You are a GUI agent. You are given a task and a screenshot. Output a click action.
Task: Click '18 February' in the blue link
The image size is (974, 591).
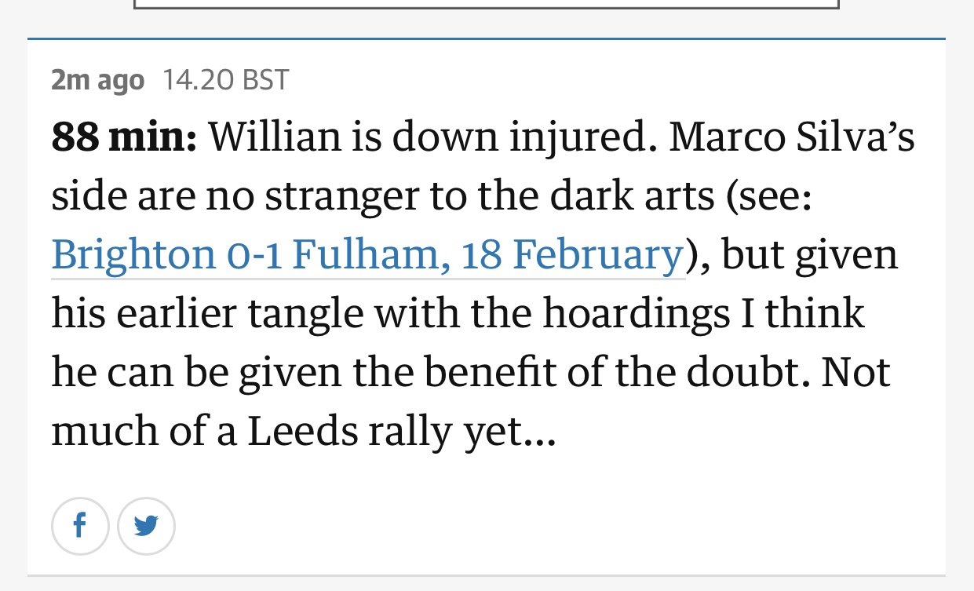pyautogui.click(x=573, y=254)
